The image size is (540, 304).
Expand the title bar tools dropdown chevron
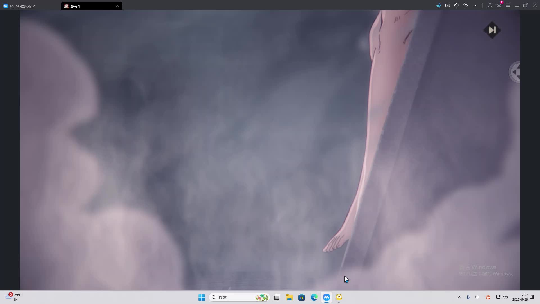475,5
